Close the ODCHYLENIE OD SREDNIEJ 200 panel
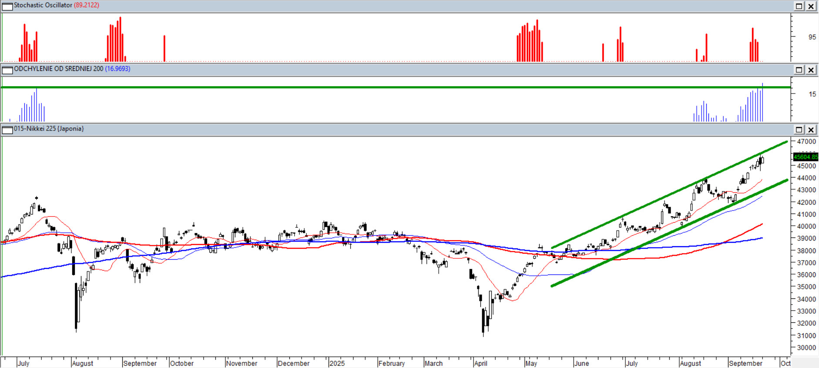 (811, 70)
